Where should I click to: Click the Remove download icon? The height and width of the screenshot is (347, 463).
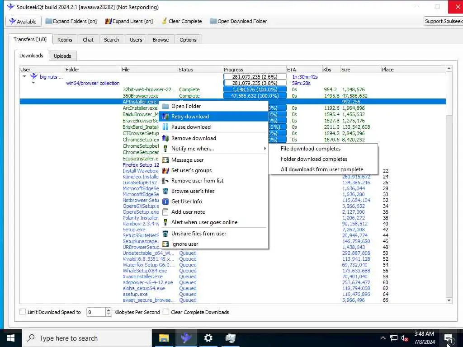pyautogui.click(x=165, y=138)
